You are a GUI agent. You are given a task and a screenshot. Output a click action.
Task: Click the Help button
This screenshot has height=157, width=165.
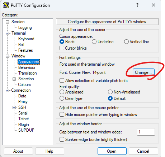(49, 151)
